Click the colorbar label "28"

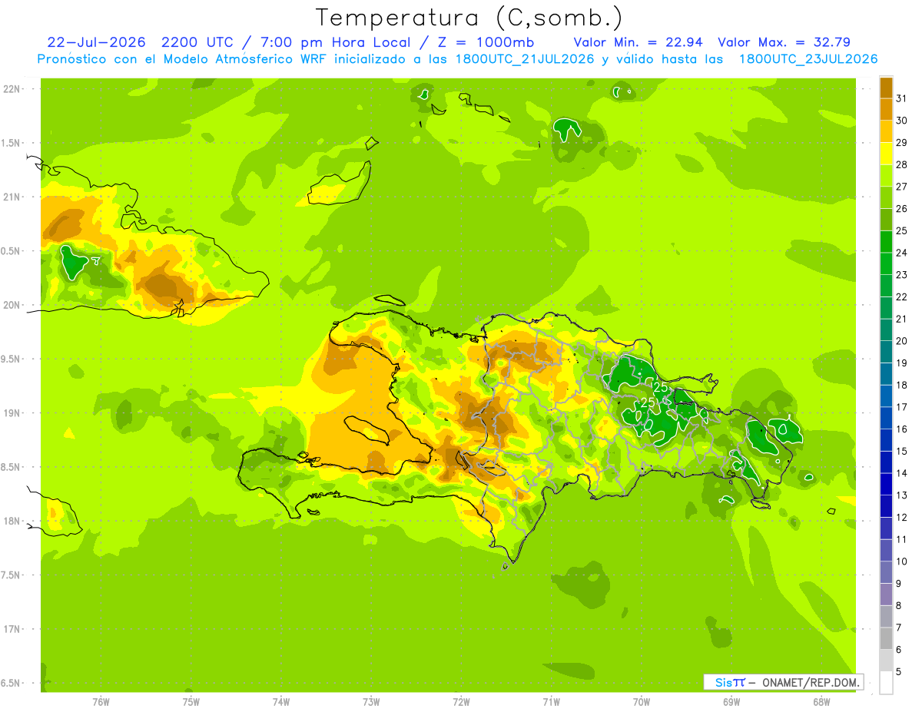click(902, 165)
